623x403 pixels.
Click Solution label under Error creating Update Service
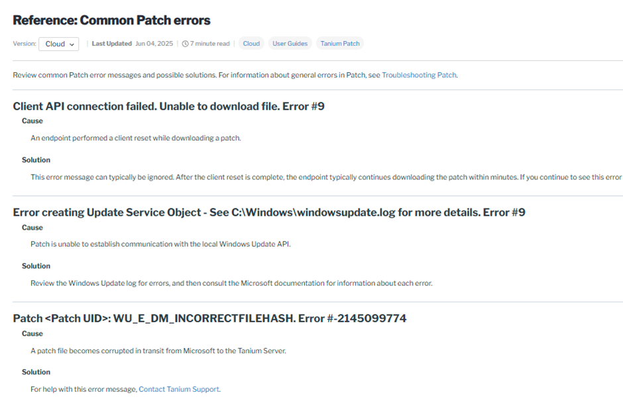coord(36,266)
